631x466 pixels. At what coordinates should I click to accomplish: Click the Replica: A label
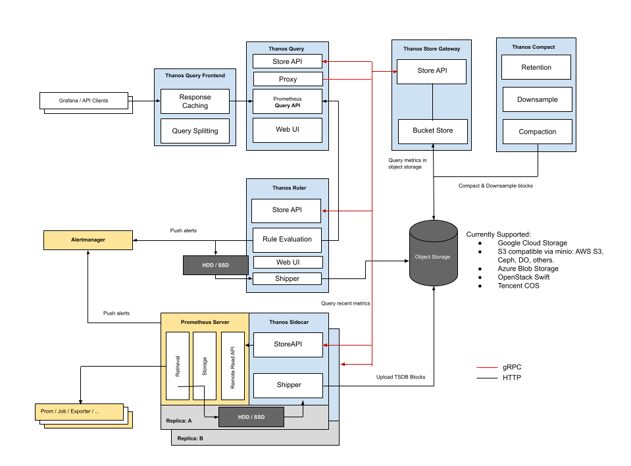(179, 421)
